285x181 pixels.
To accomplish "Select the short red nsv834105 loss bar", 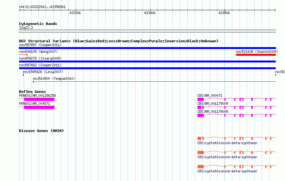I will (23, 55).
